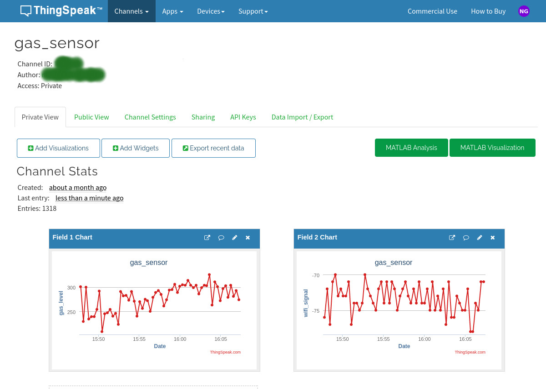Click the ThingSpeak logo
This screenshot has width=546, height=389.
coord(61,11)
